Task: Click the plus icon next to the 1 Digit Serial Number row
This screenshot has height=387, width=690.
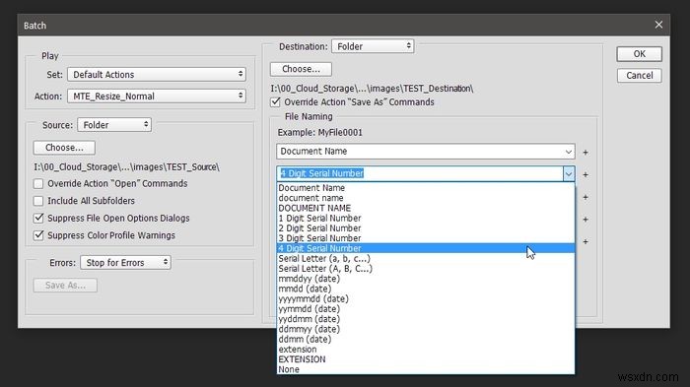Action: [586, 219]
